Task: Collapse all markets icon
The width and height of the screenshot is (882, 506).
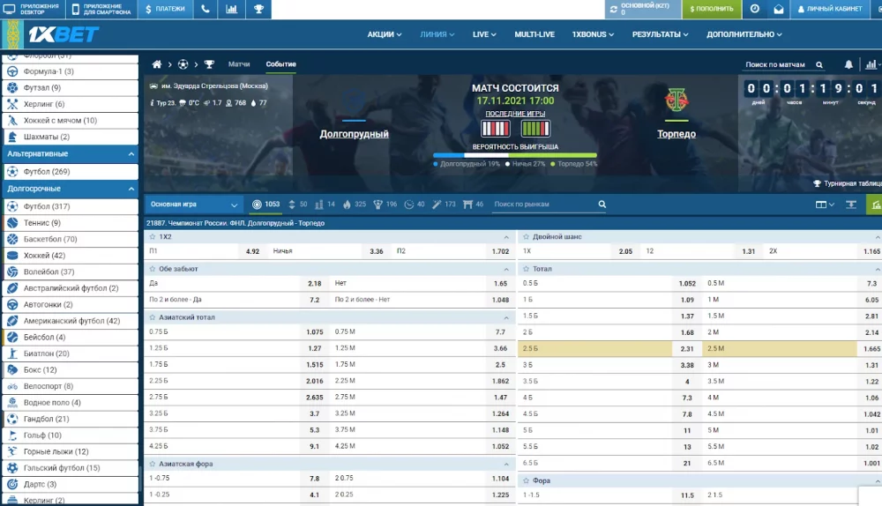Action: [851, 205]
